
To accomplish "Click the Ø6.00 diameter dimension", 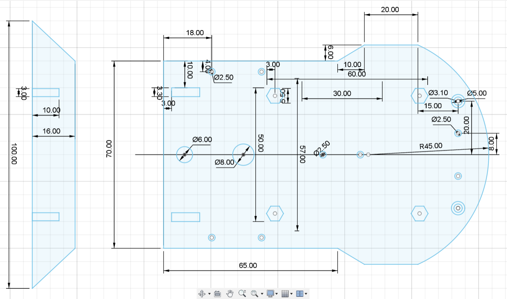I will (x=202, y=140).
